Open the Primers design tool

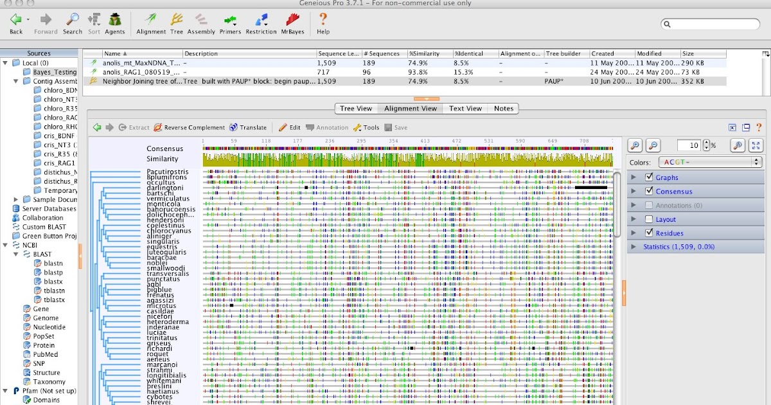tap(229, 23)
